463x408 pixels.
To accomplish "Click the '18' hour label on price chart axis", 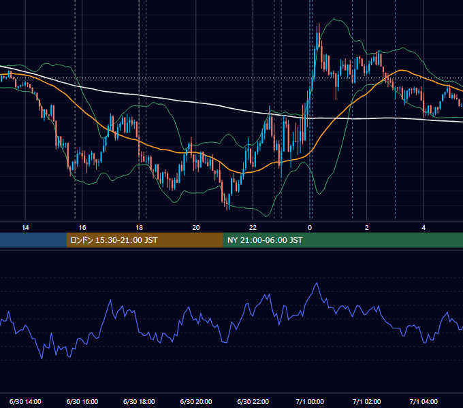I will pyautogui.click(x=139, y=228).
